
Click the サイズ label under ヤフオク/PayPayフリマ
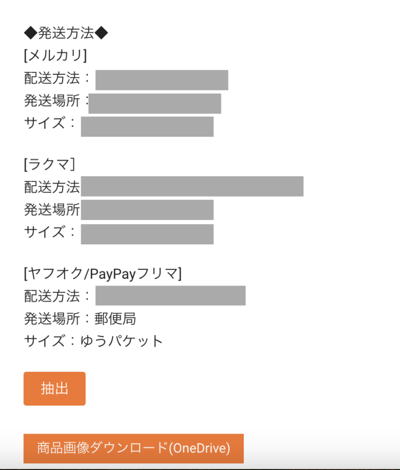(45, 341)
